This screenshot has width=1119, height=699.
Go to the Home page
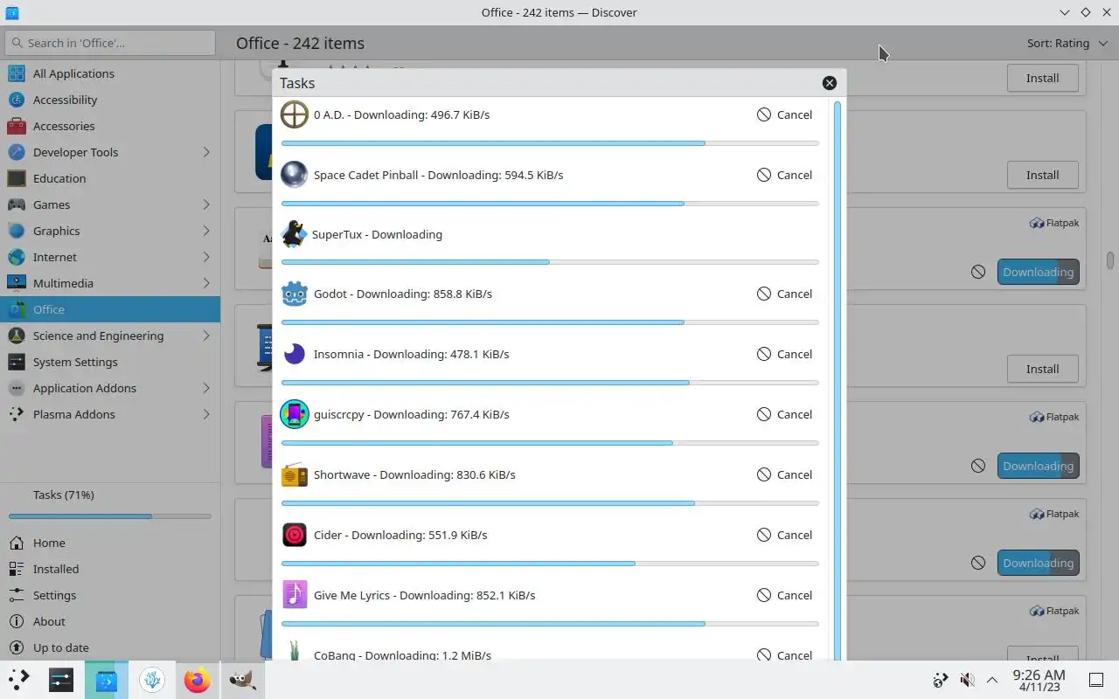pos(110,543)
